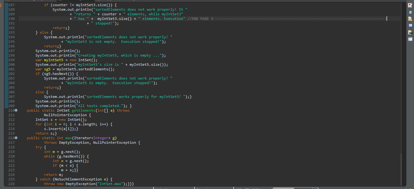Open the Javadoc view (@ icon)
This screenshot has height=189, width=414.
410,12
